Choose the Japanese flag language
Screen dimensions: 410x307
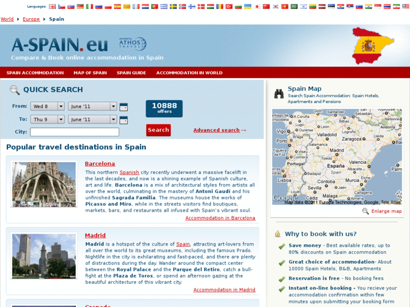pos(257,7)
